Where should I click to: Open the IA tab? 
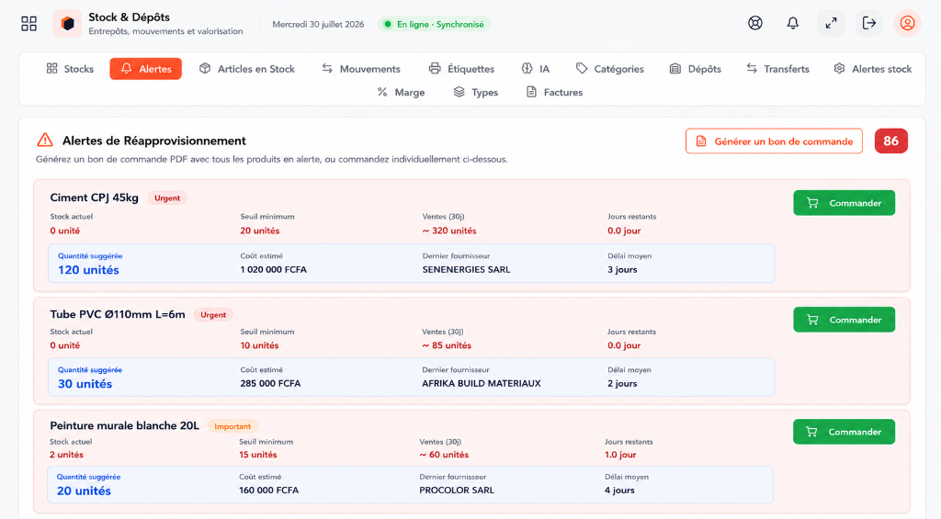[536, 69]
